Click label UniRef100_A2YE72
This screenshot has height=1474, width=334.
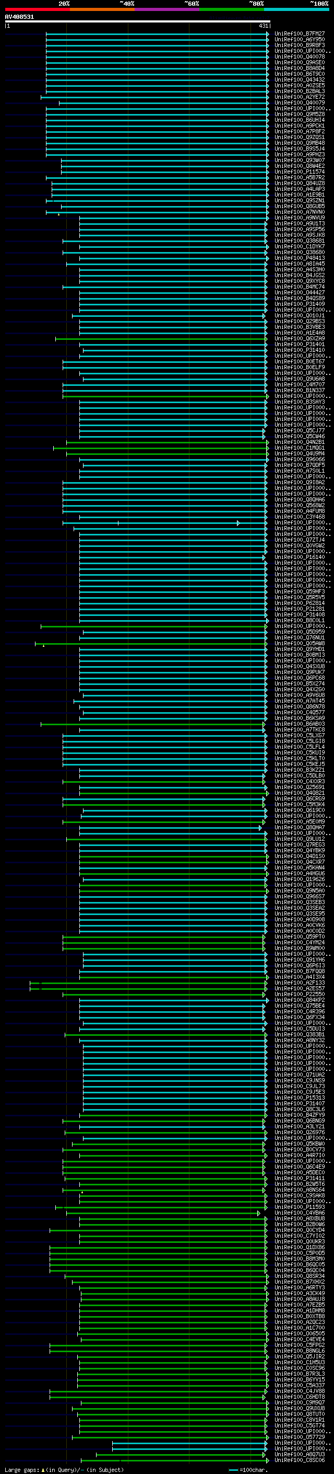pos(300,97)
